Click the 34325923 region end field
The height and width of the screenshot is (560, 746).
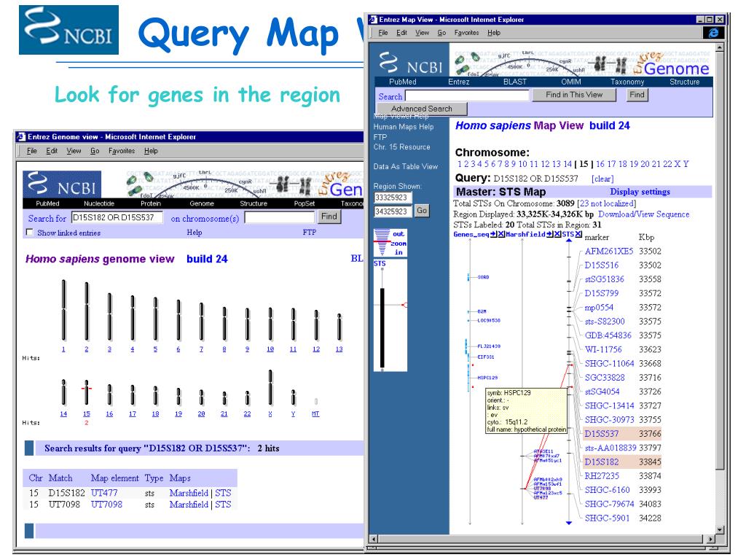[x=393, y=211]
